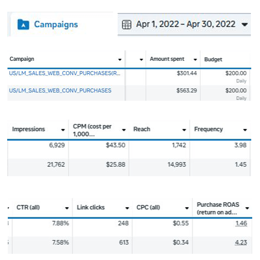Open the CTR (all) column dropdown arrow
This screenshot has width=260, height=260.
click(x=67, y=208)
